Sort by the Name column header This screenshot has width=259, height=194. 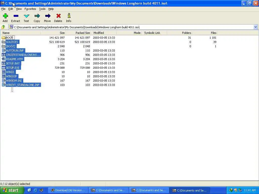point(20,33)
